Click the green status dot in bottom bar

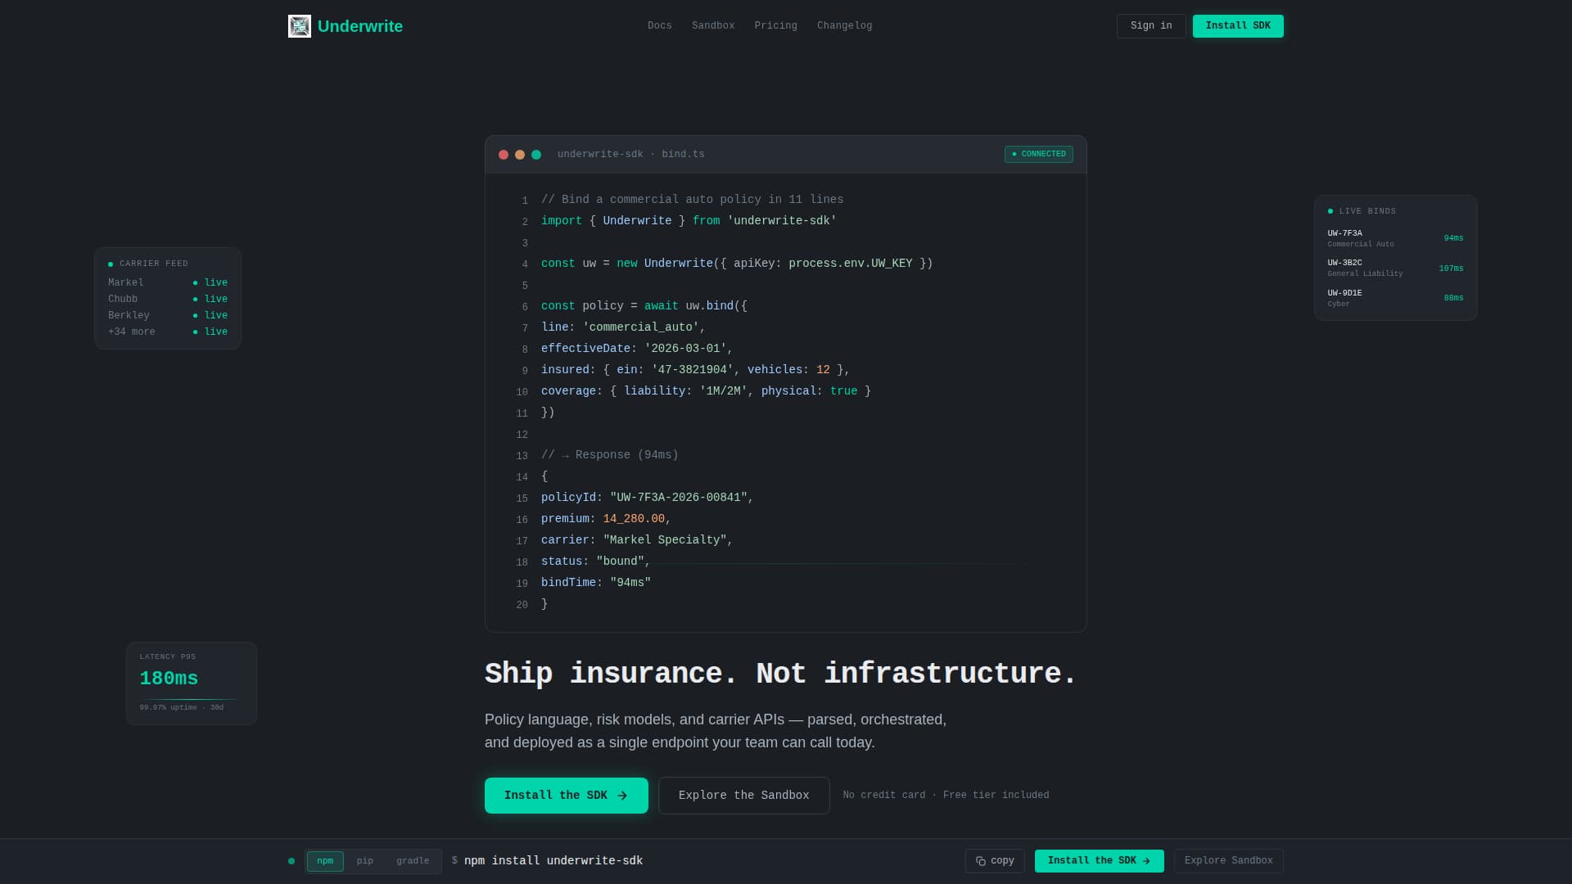291,861
